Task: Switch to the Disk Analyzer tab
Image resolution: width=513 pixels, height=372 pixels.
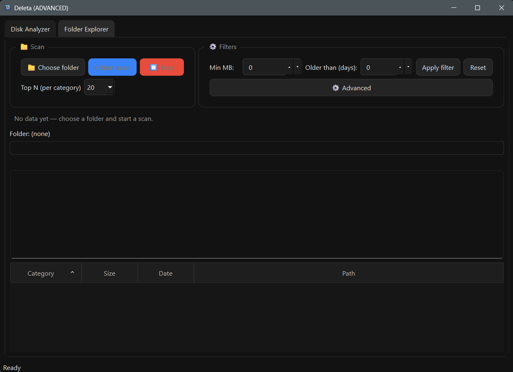Action: tap(30, 29)
